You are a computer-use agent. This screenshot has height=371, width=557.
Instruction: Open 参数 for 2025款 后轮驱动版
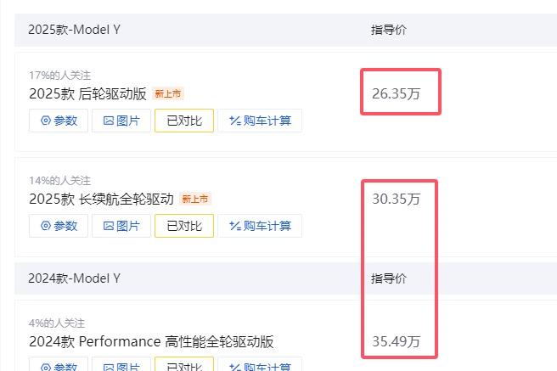pyautogui.click(x=59, y=121)
